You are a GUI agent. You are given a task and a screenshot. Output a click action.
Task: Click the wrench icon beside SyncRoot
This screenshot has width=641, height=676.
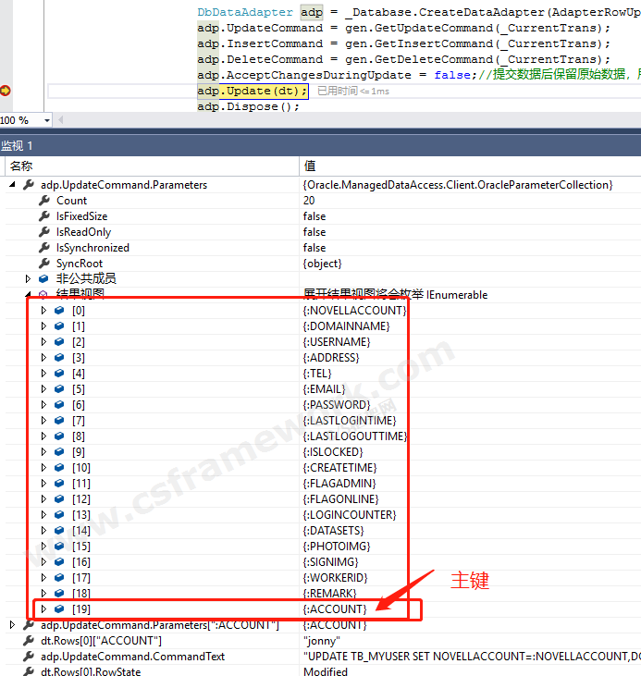click(43, 264)
